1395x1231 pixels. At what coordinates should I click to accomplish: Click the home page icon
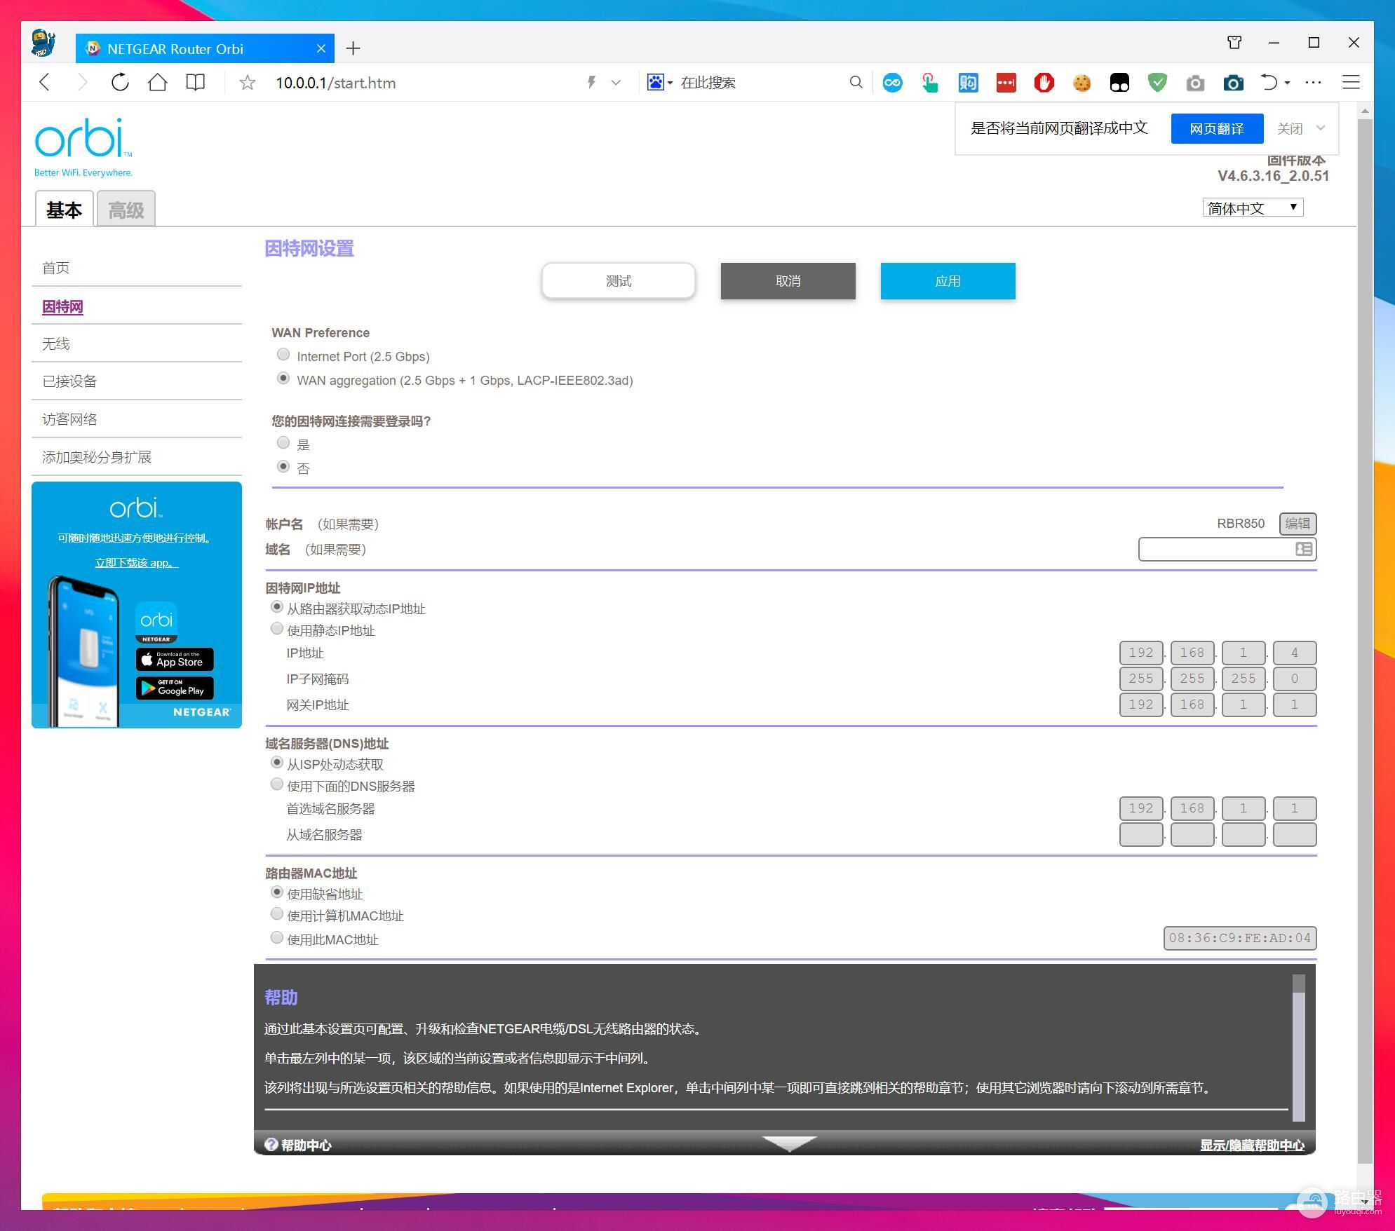(158, 83)
